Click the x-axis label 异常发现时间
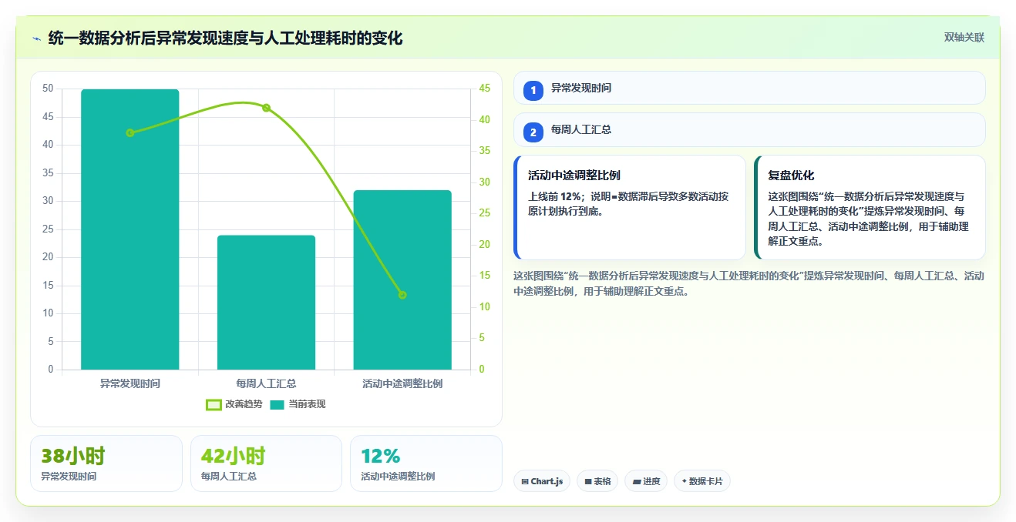 pyautogui.click(x=130, y=383)
